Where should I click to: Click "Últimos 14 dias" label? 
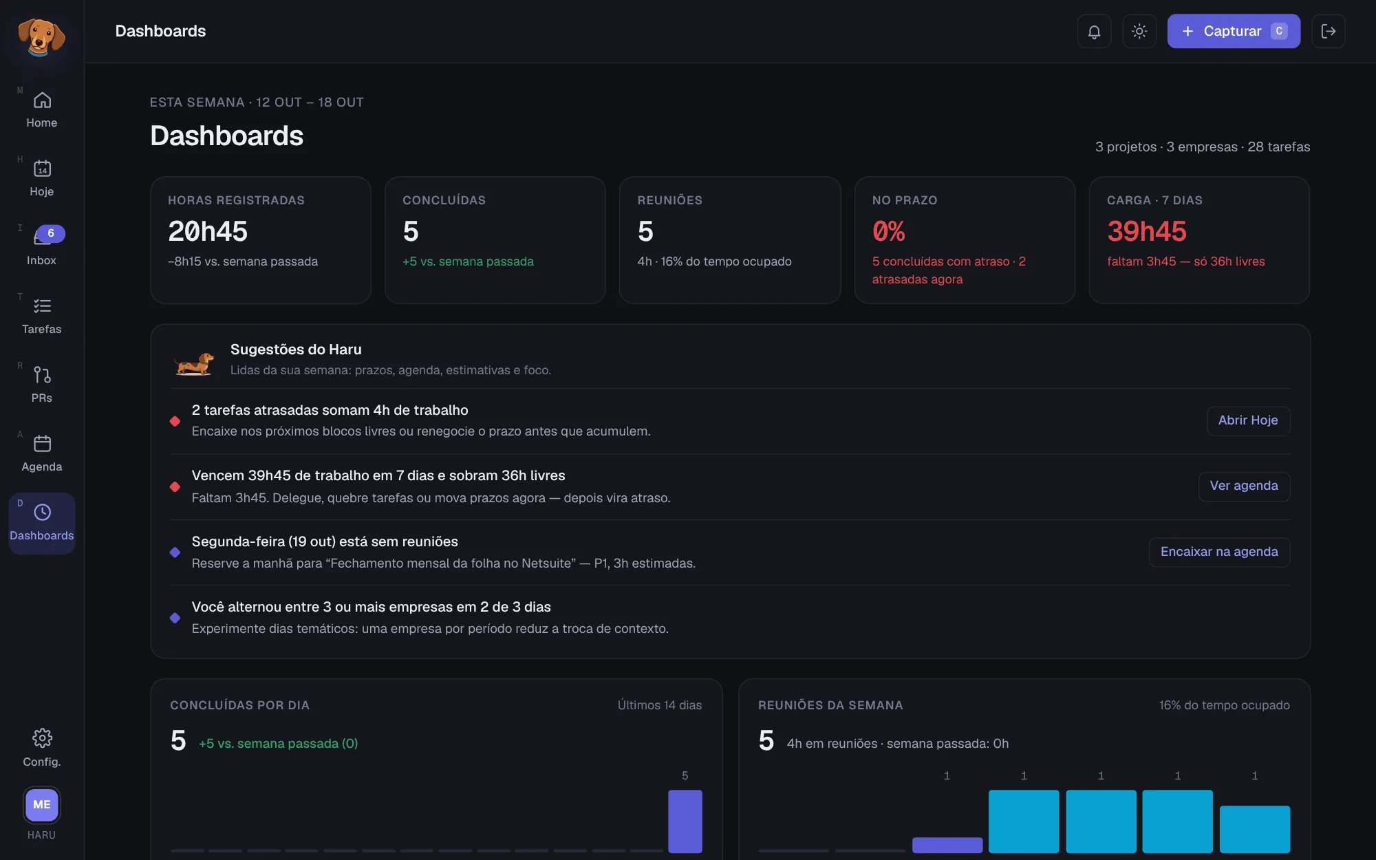(660, 705)
